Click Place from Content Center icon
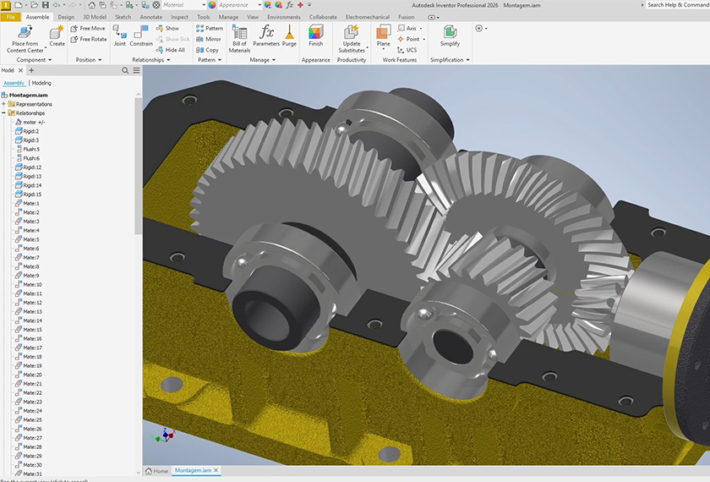Screen dimensions: 710x482 click(x=25, y=33)
